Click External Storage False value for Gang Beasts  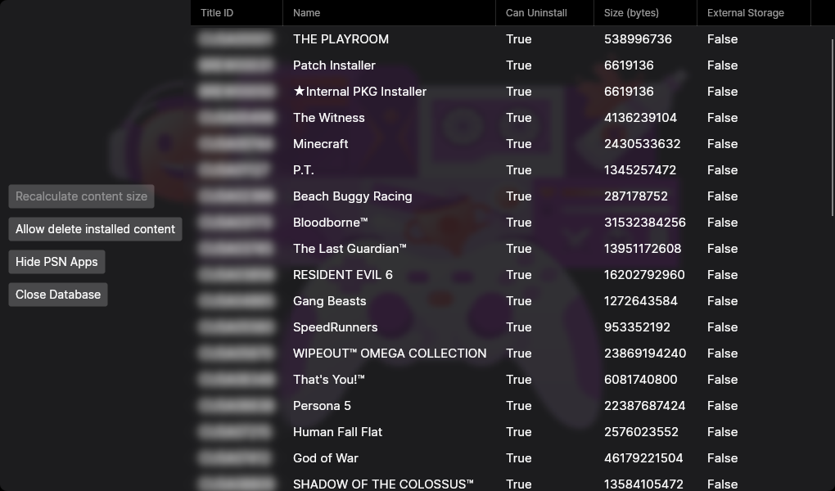(723, 301)
